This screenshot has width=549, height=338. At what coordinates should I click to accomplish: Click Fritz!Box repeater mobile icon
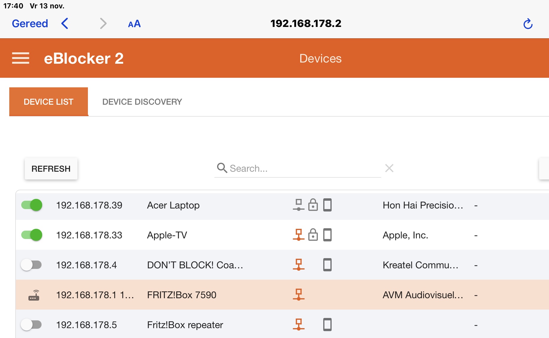pos(327,325)
